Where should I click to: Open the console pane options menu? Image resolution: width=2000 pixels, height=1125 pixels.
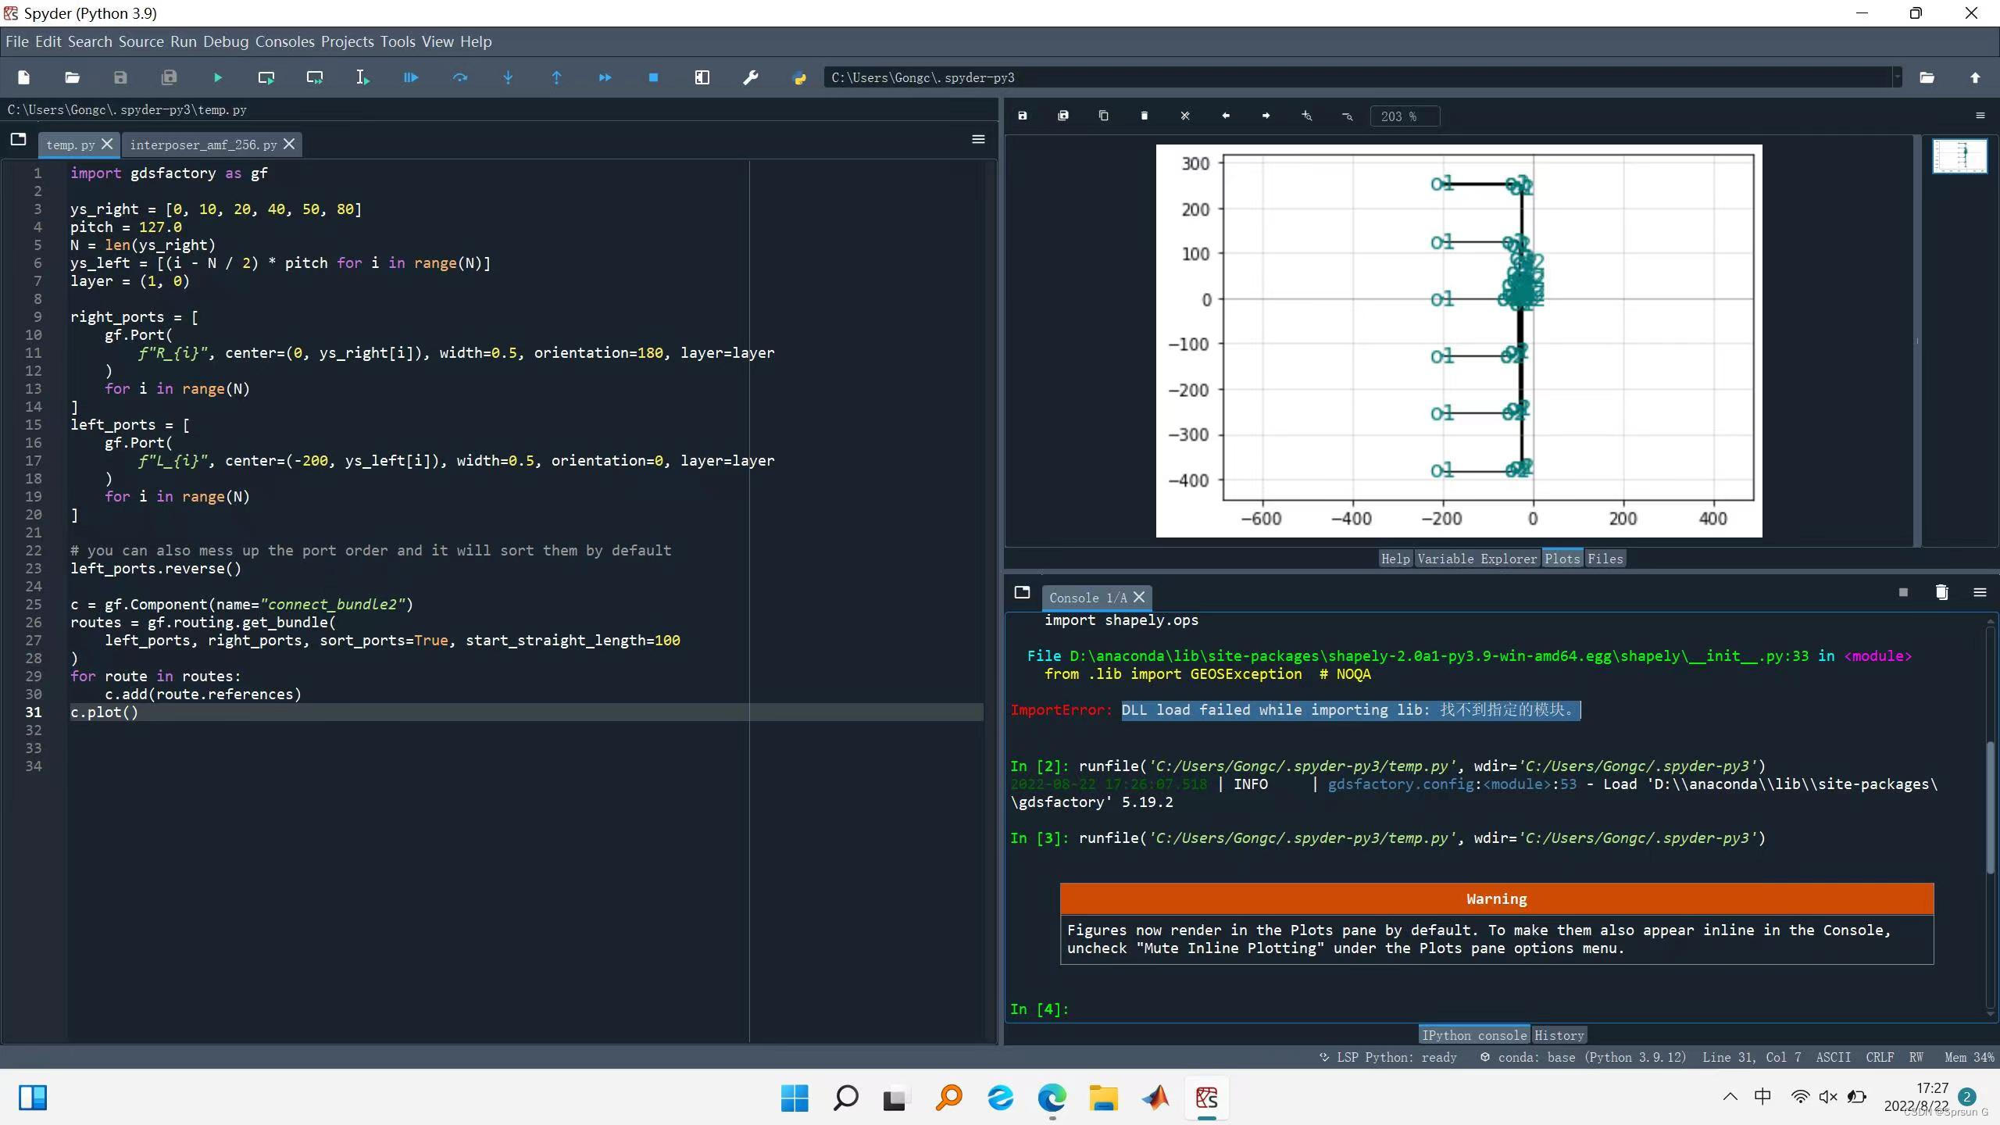1980,592
